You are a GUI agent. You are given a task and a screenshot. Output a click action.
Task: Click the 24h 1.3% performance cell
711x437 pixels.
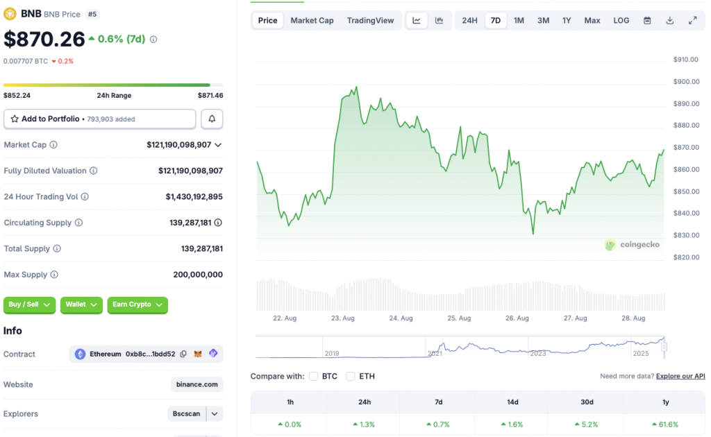[x=365, y=425]
